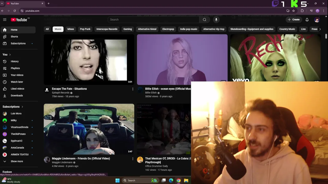Screen dimensions: 328x184
Task: Open options for Escape The Fate video
Action: pos(133,89)
